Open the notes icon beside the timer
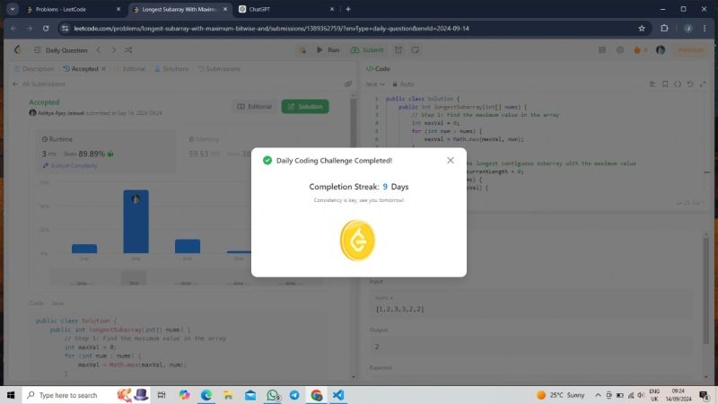 point(416,50)
